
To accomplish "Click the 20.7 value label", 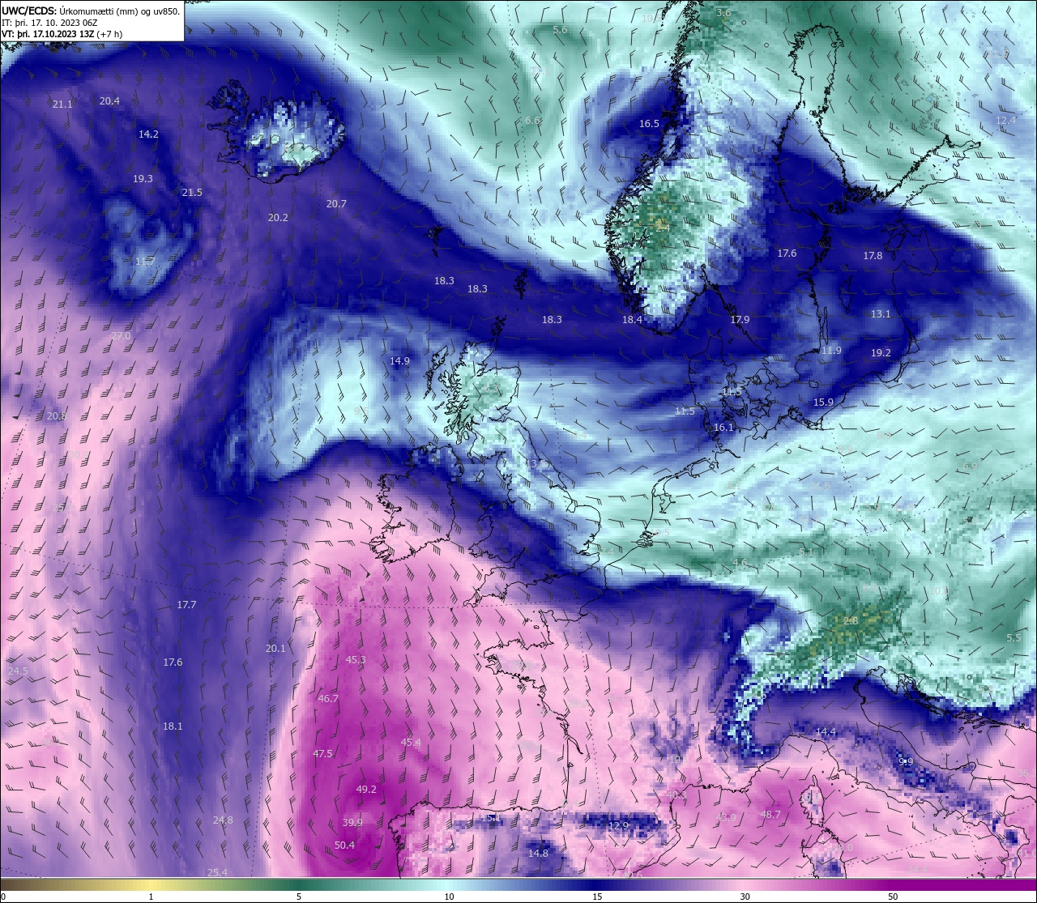I will [336, 204].
